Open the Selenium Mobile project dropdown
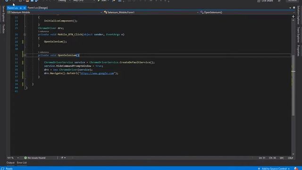 point(55,12)
